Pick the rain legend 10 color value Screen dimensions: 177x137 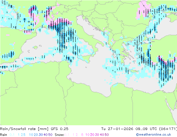[x=31, y=135]
